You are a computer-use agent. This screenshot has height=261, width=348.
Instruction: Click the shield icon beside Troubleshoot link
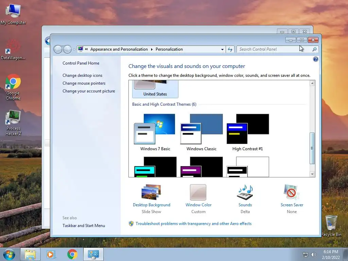pos(131,224)
